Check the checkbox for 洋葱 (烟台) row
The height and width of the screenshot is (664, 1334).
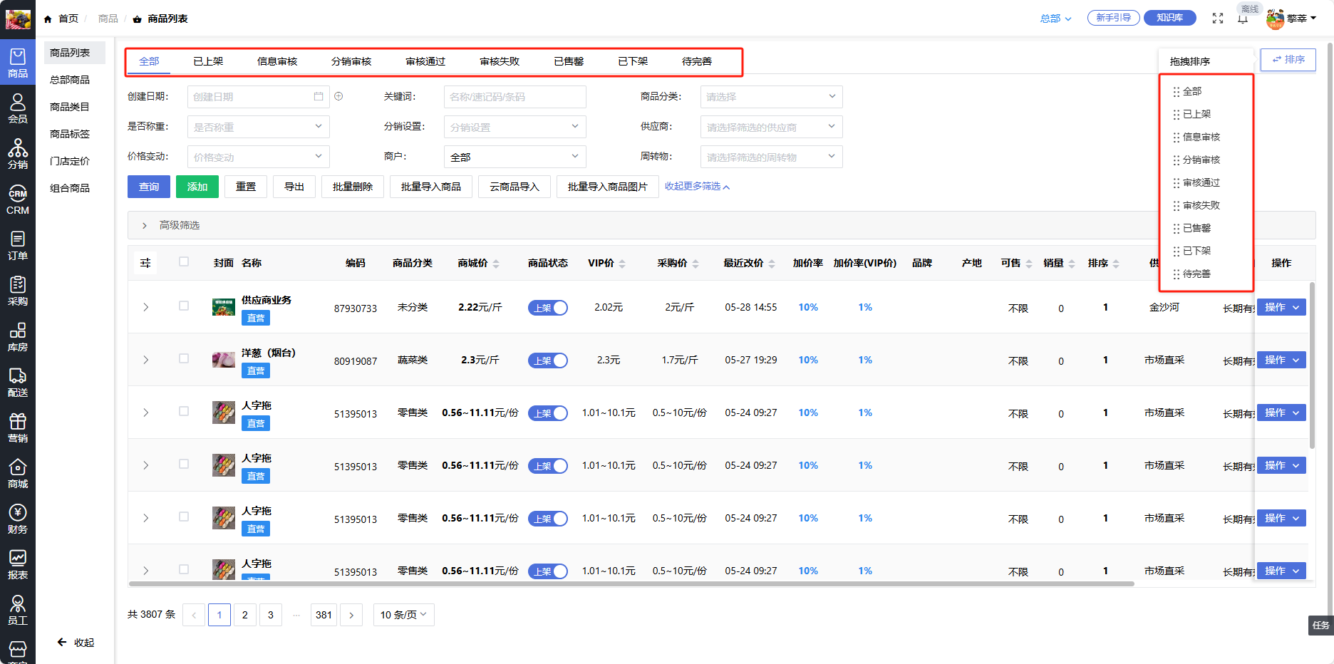[184, 359]
